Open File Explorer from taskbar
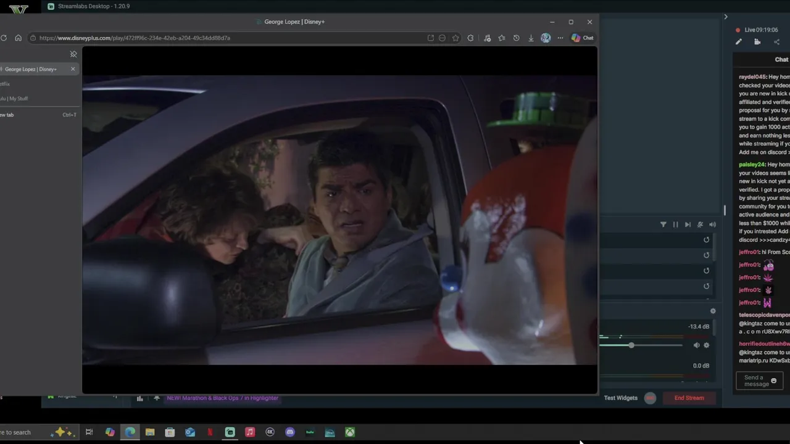The width and height of the screenshot is (790, 444). coord(150,432)
